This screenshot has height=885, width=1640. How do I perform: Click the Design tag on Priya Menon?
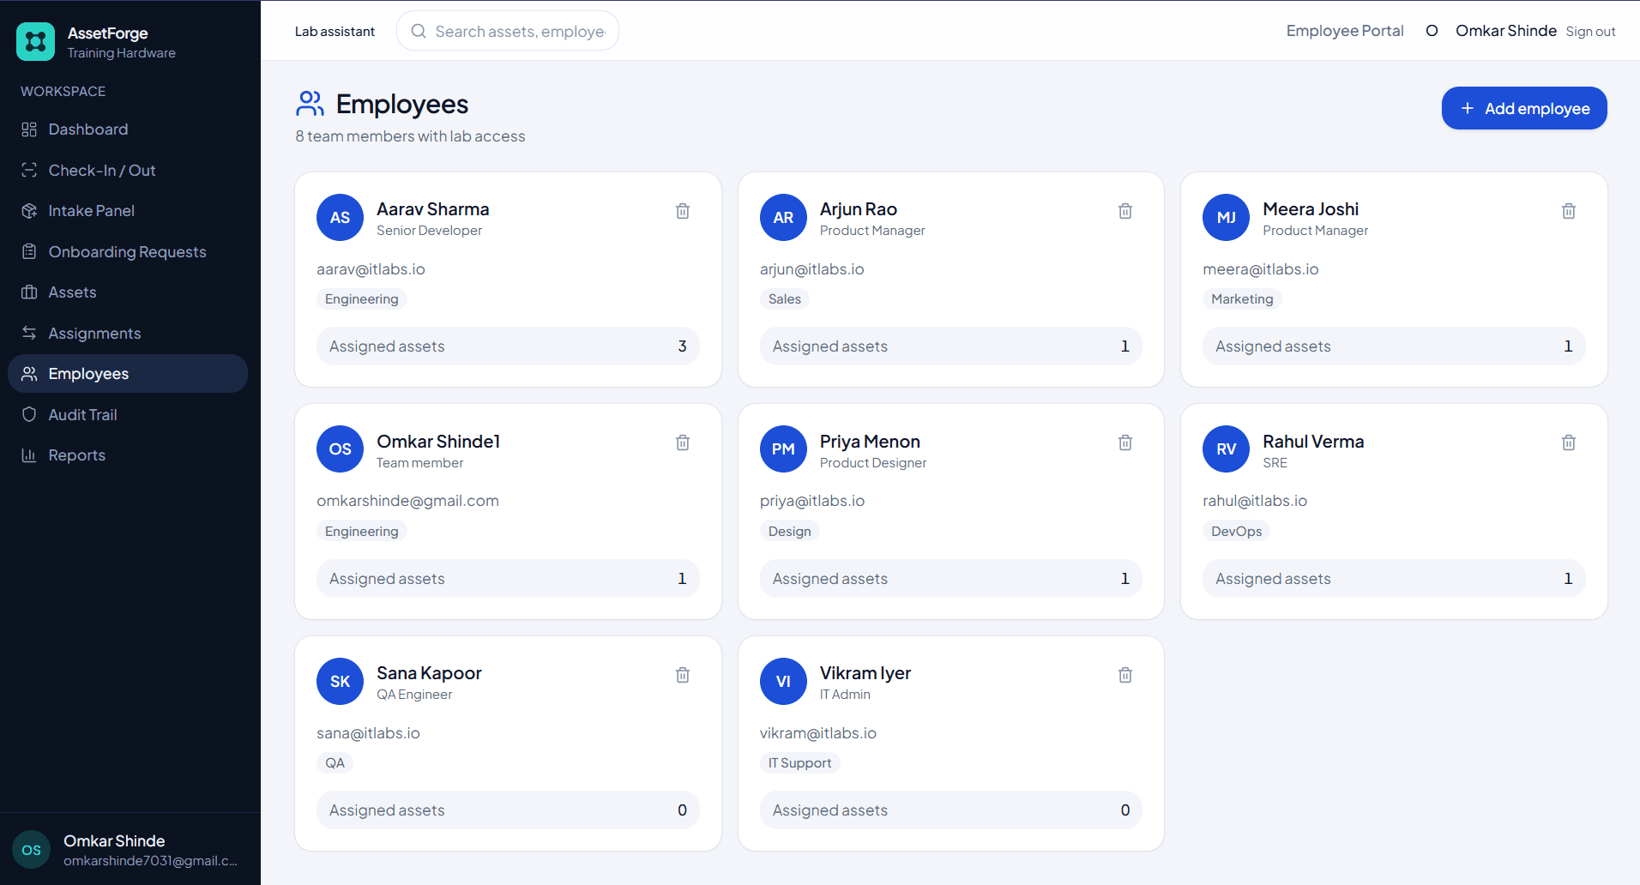click(x=789, y=532)
